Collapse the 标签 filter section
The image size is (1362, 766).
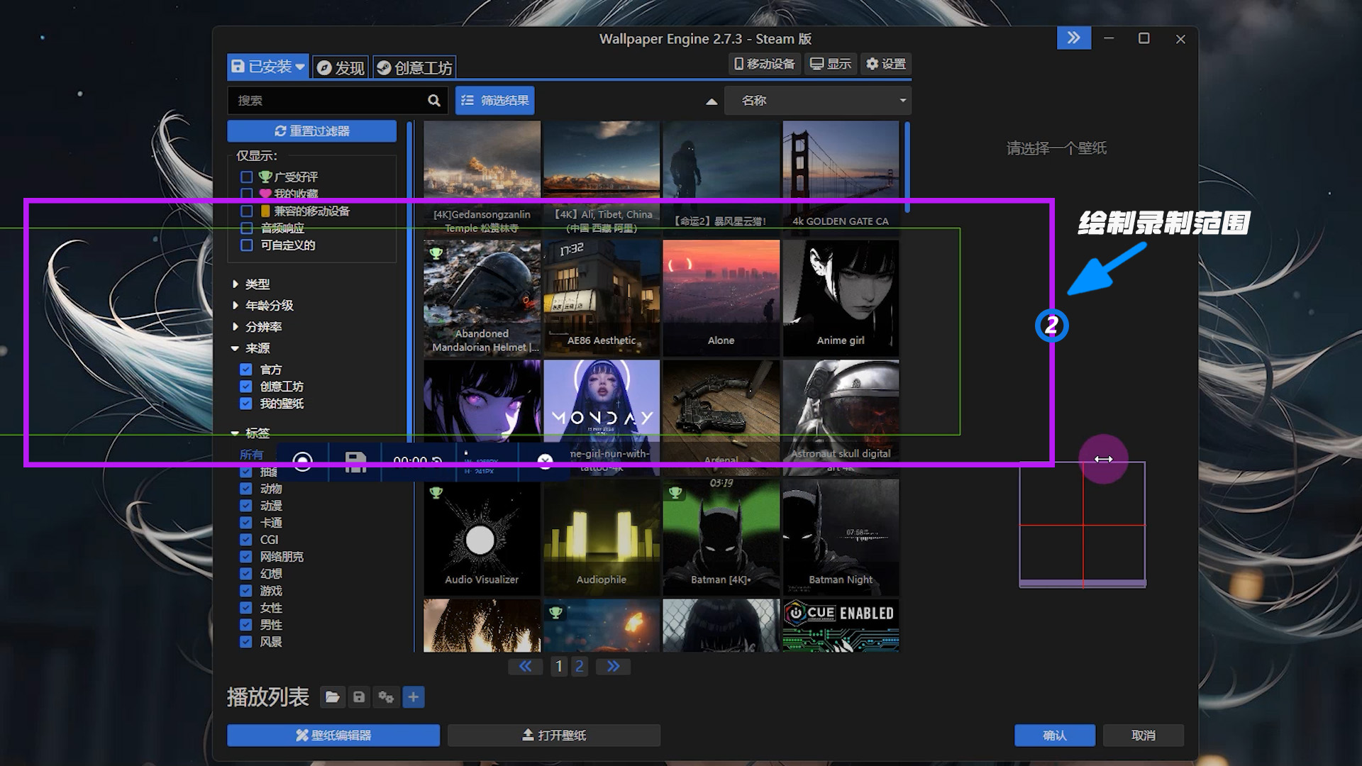[251, 433]
